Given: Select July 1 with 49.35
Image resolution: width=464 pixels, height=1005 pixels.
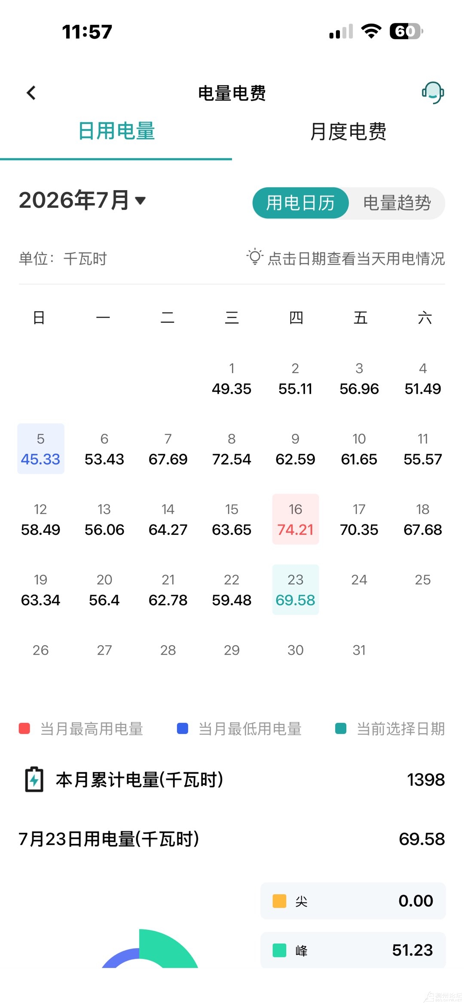Looking at the screenshot, I should [x=232, y=379].
